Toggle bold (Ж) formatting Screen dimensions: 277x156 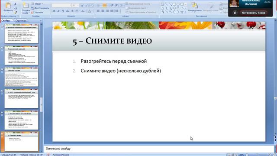[x=54, y=11]
